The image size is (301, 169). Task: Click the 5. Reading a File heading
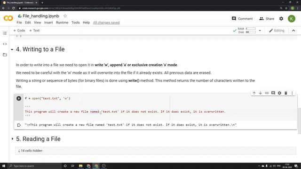coord(38,139)
